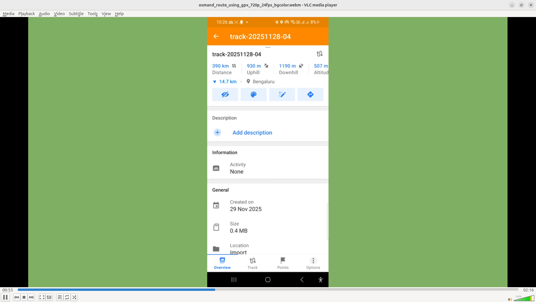Open the Tools menu

point(92,13)
